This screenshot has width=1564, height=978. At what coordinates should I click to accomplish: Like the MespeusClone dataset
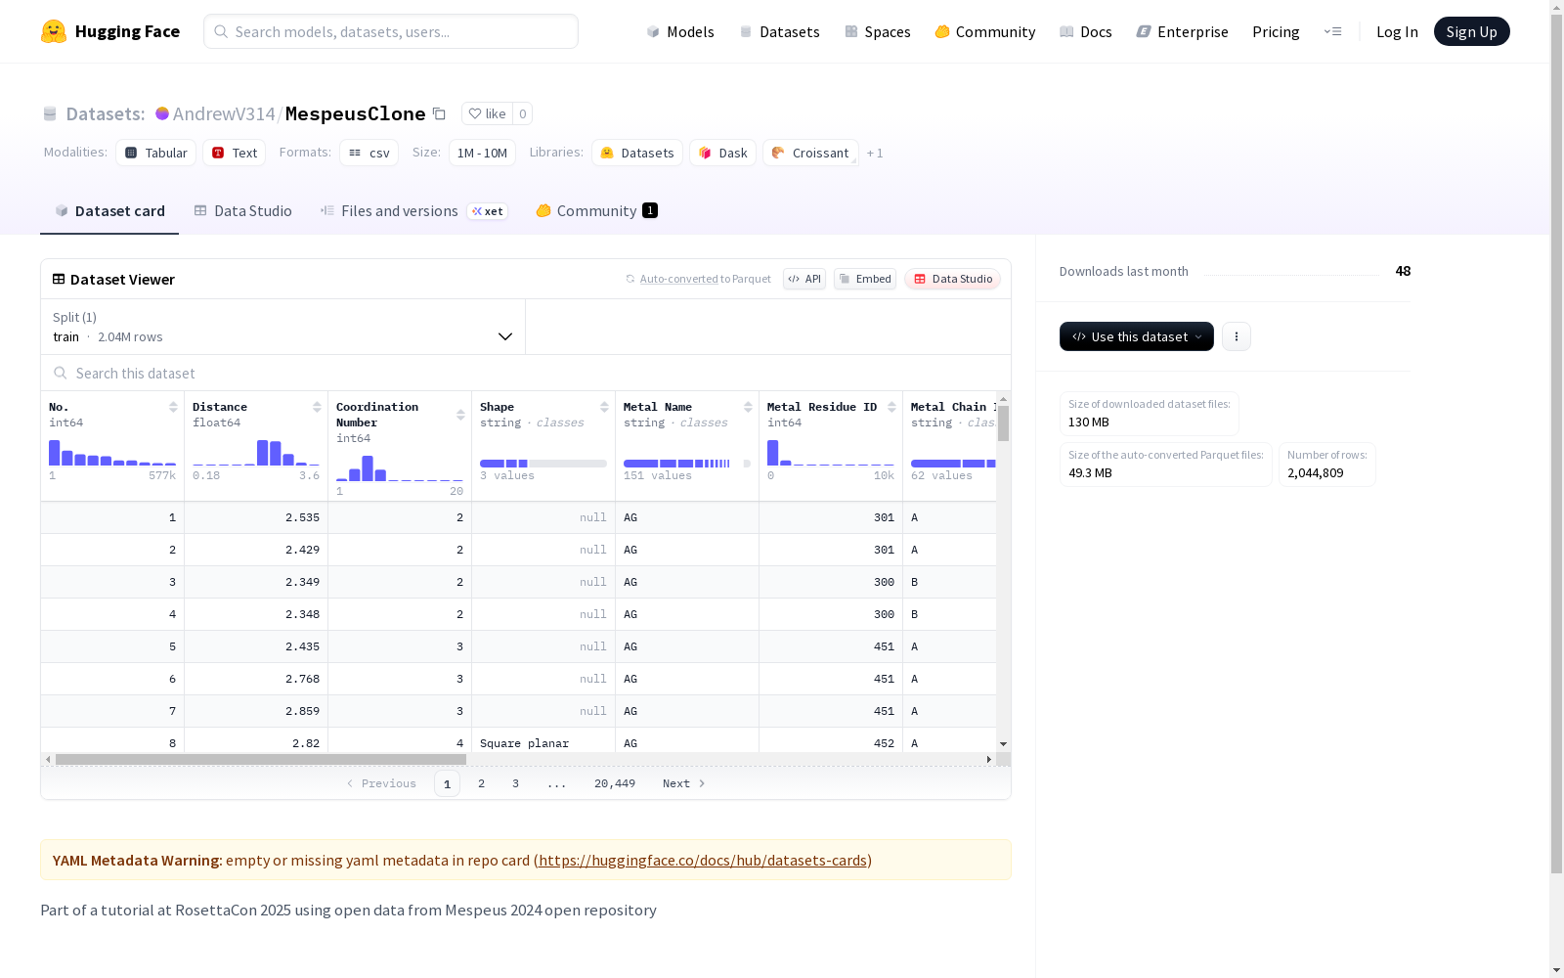pos(487,113)
